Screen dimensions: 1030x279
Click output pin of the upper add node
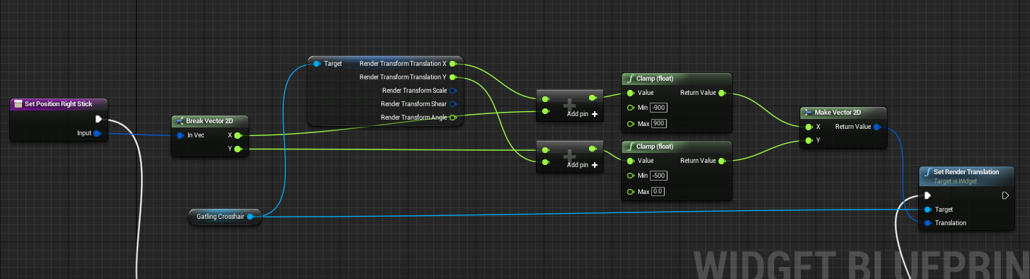593,98
